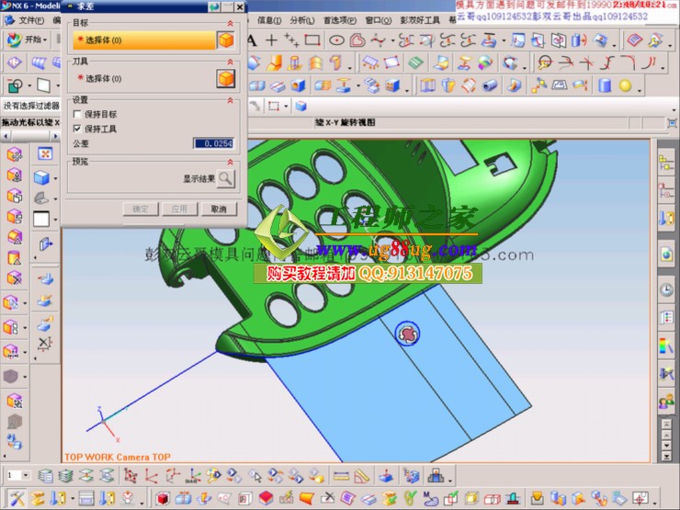The height and width of the screenshot is (510, 680).
Task: Click the plus point tool icon
Action: 271,40
